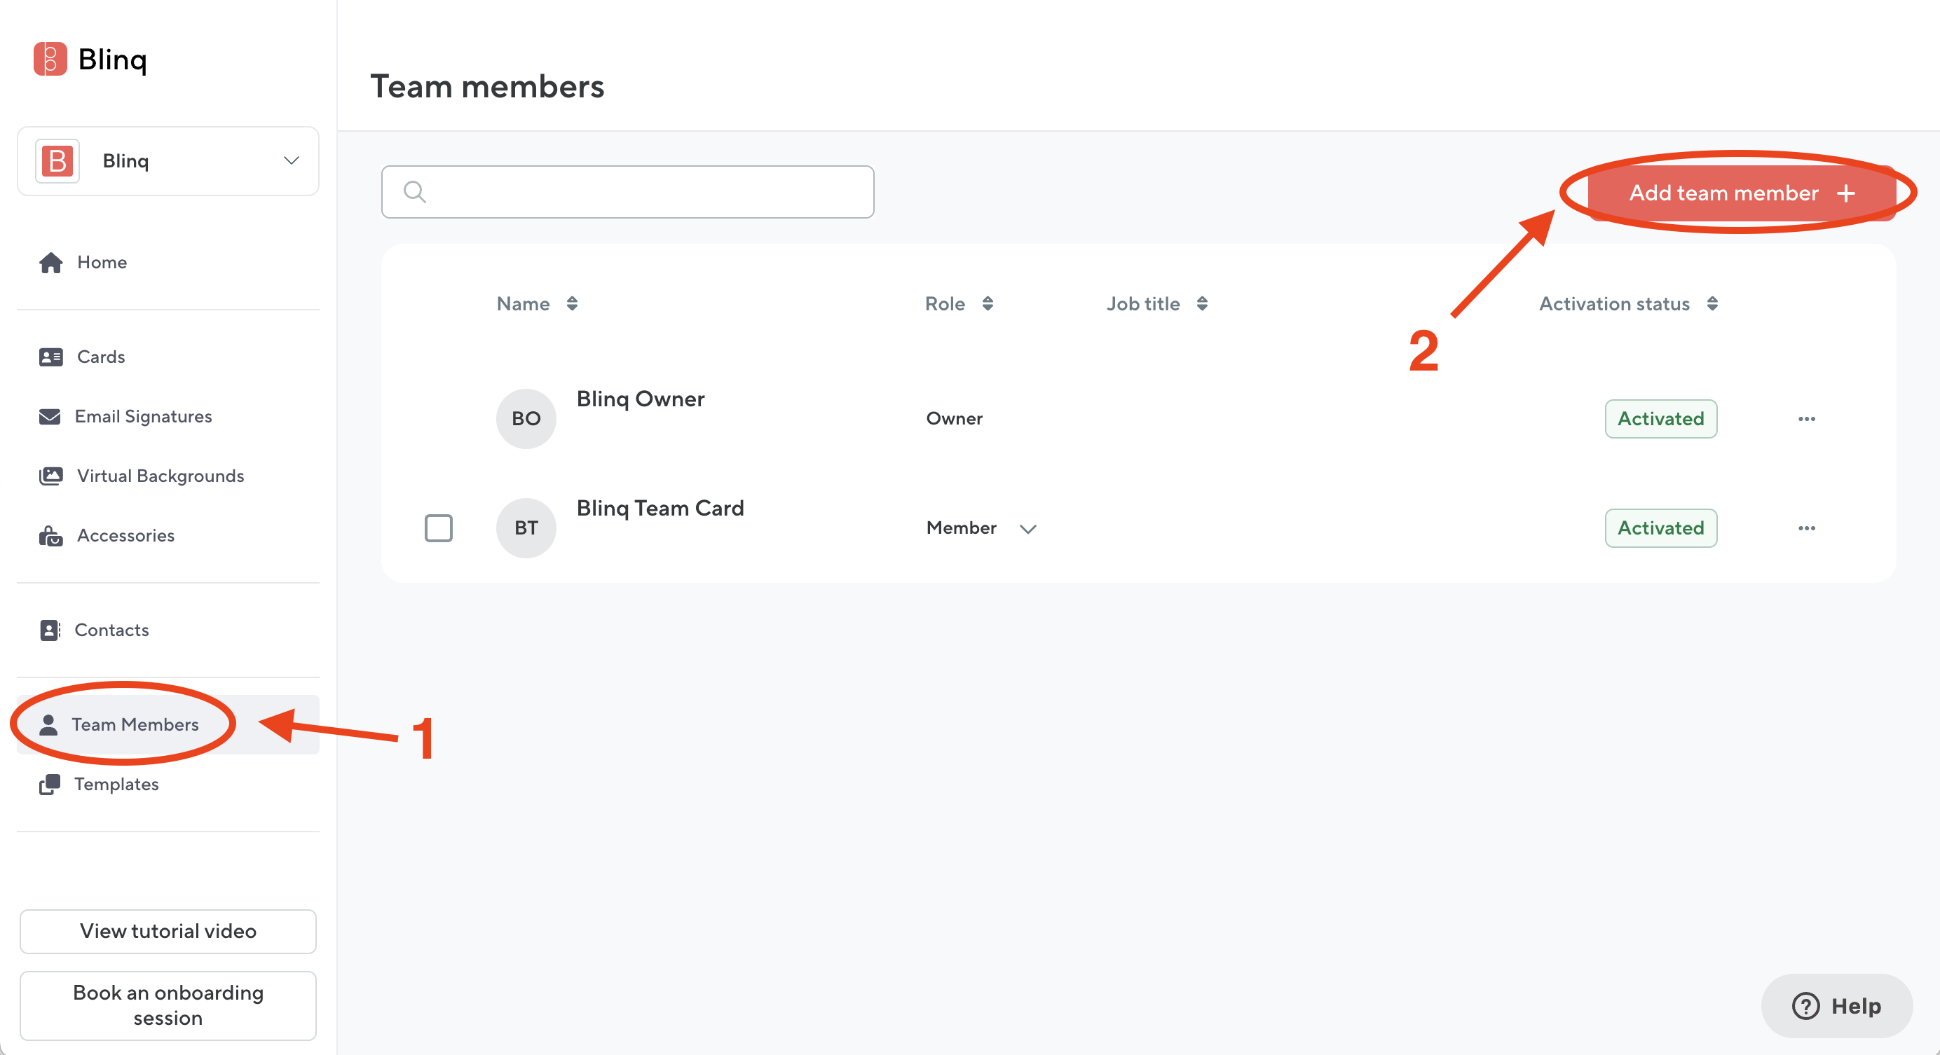Click the BO avatar
Screen dimensions: 1940x1055
[526, 418]
